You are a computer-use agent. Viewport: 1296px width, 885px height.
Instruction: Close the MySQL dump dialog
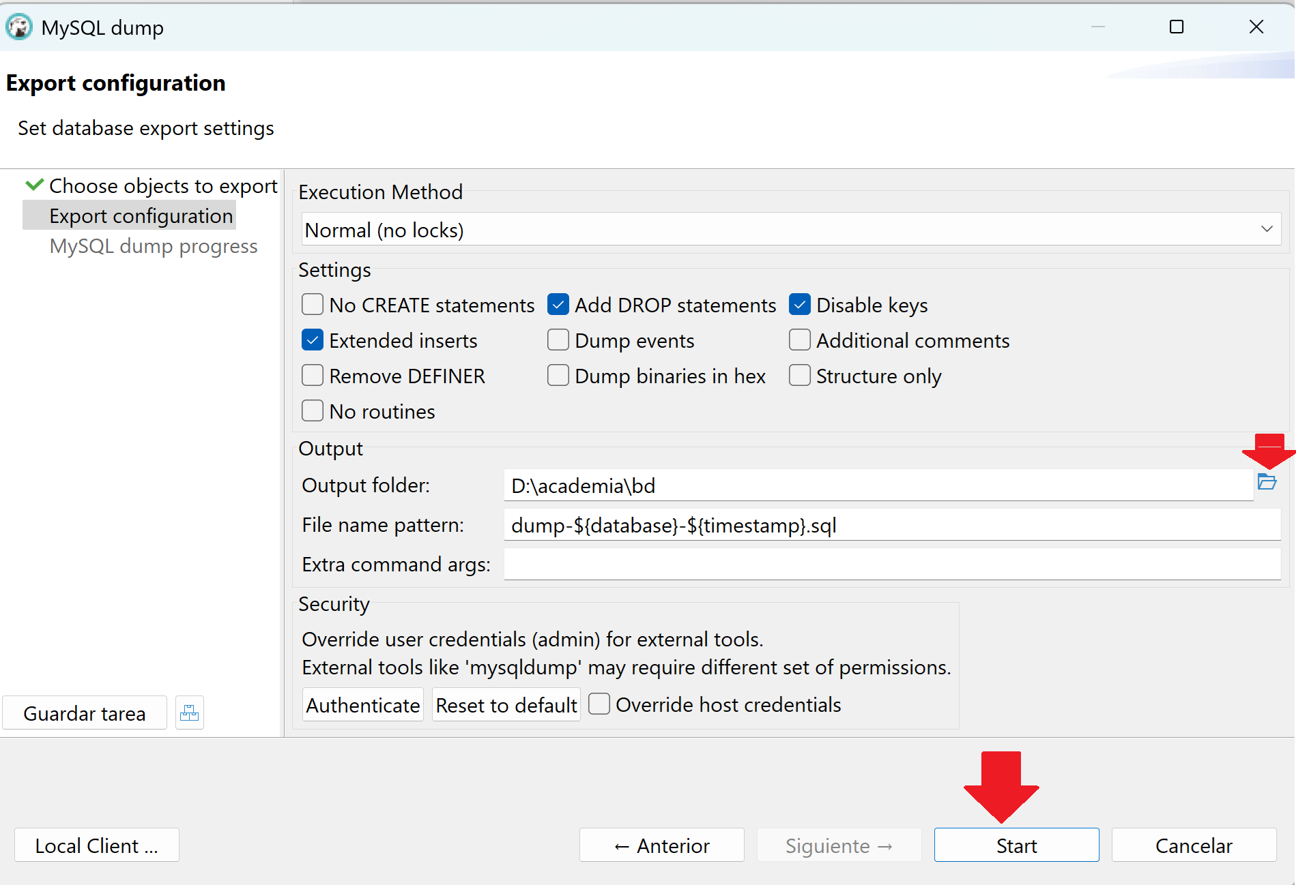(1256, 27)
